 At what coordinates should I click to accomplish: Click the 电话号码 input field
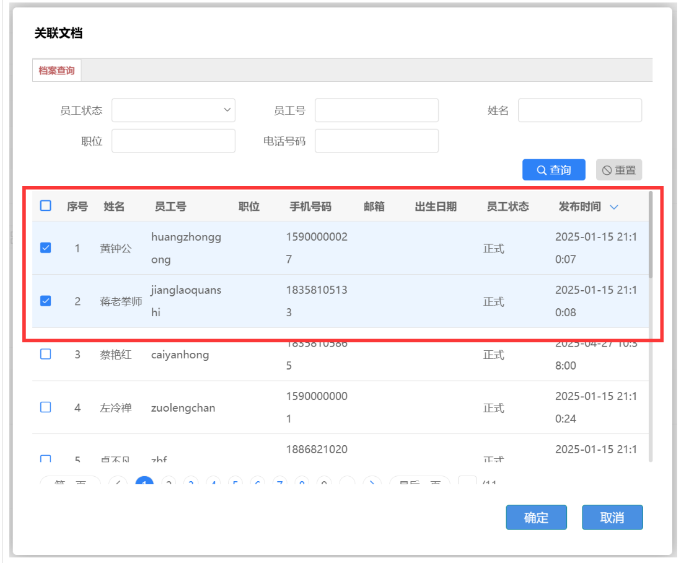coord(376,141)
